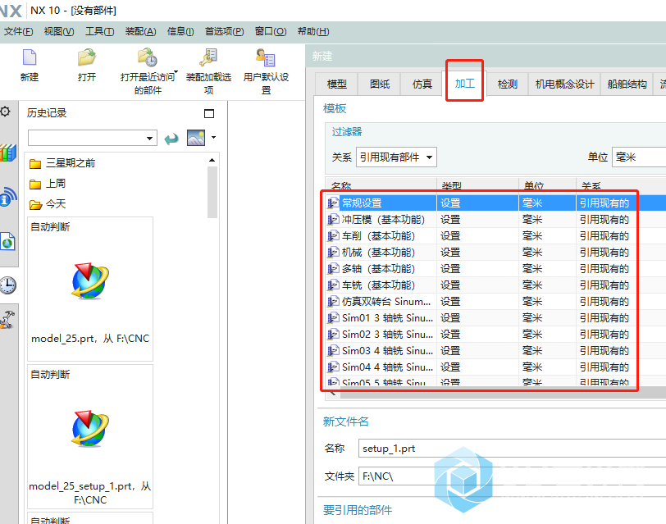Image resolution: width=666 pixels, height=524 pixels.
Task: Open recently accessed parts (打开最近访问的部件) icon
Action: click(148, 57)
